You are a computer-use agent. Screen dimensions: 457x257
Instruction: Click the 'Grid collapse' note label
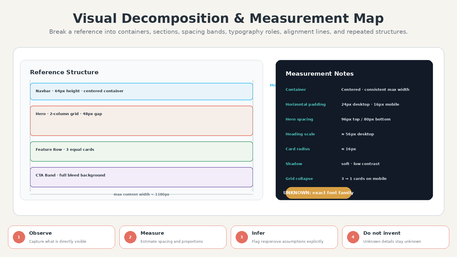click(299, 179)
